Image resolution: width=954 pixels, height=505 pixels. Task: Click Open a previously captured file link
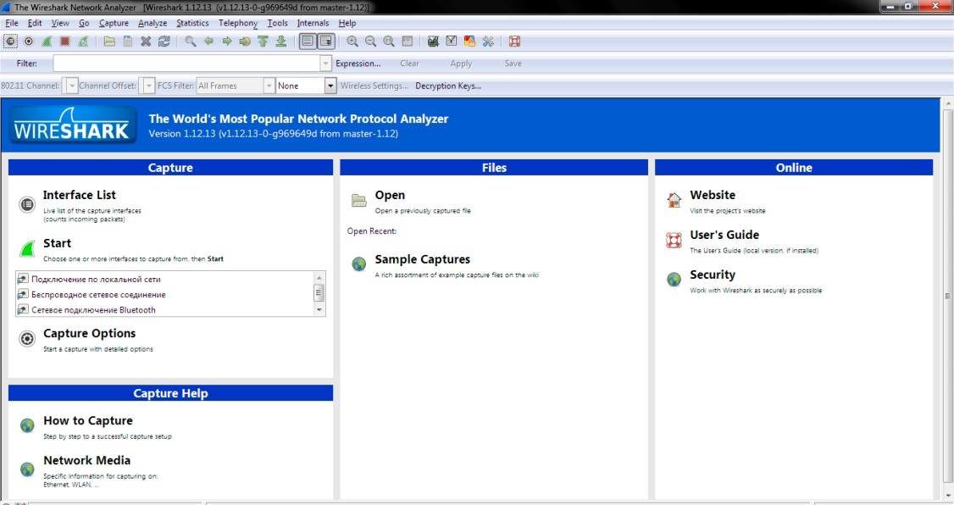[x=390, y=196]
